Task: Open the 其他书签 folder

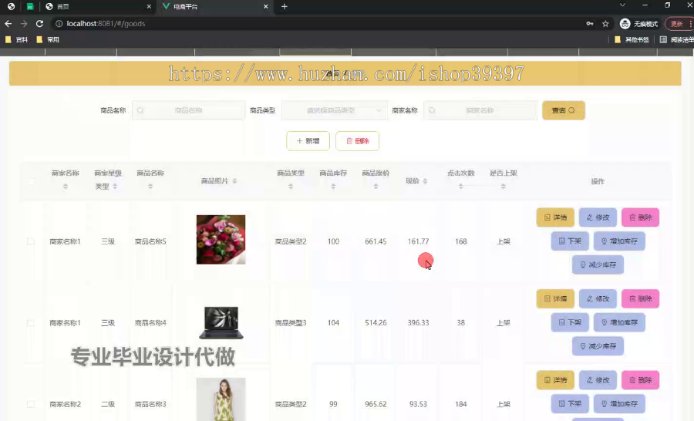Action: (x=632, y=39)
